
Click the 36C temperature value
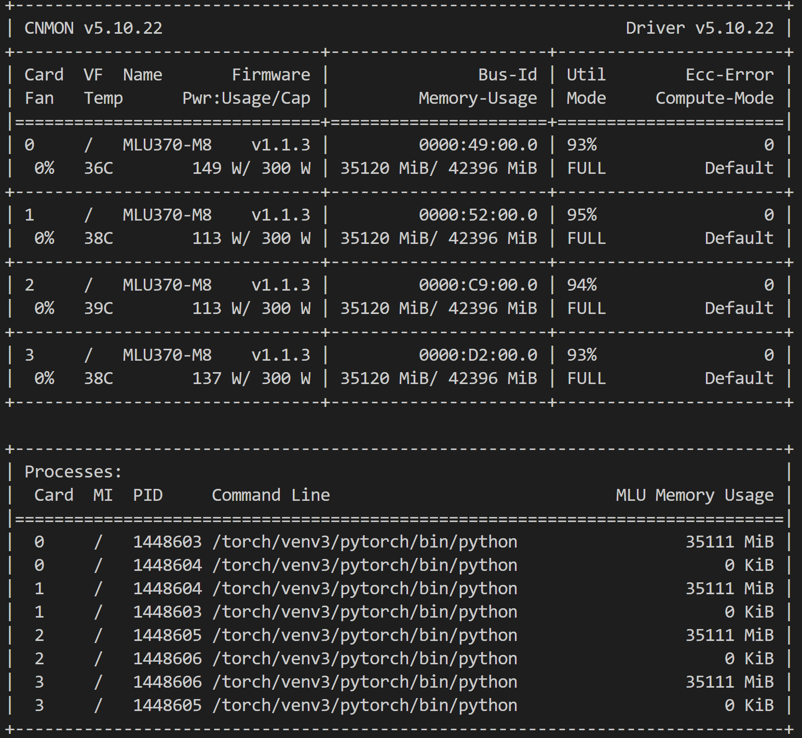[99, 168]
